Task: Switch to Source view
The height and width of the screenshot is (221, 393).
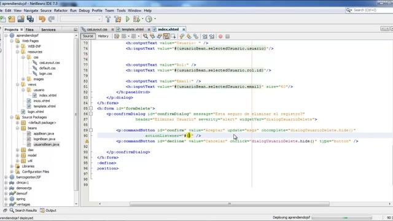Action: pos(88,36)
